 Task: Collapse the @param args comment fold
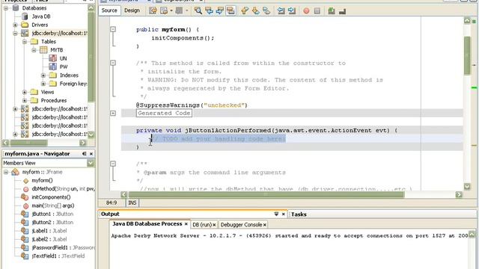tap(113, 164)
